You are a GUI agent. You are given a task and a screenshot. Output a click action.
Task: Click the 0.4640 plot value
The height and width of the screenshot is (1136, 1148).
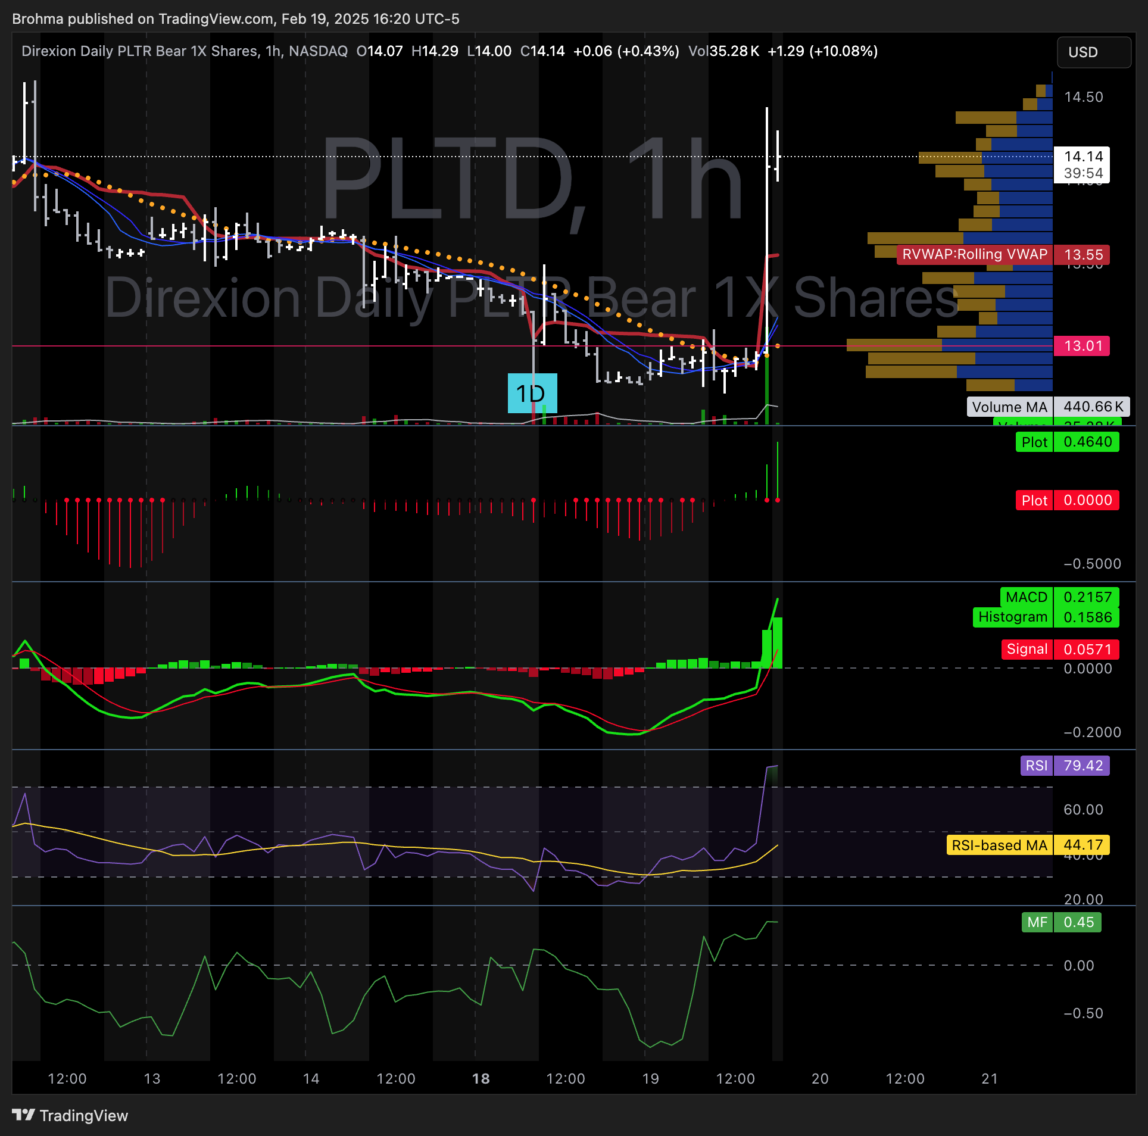[1087, 442]
